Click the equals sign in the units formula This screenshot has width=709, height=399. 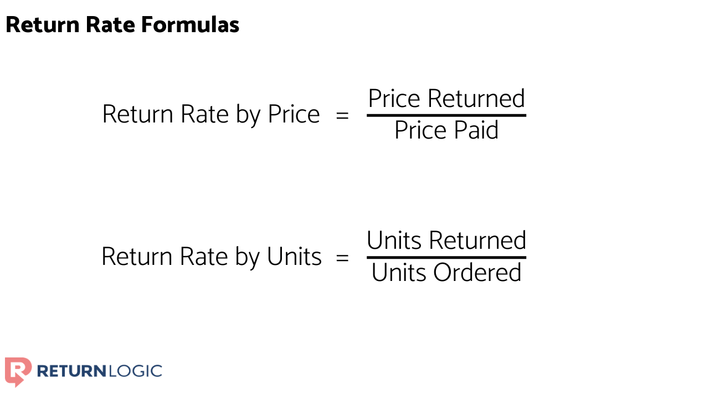(343, 258)
